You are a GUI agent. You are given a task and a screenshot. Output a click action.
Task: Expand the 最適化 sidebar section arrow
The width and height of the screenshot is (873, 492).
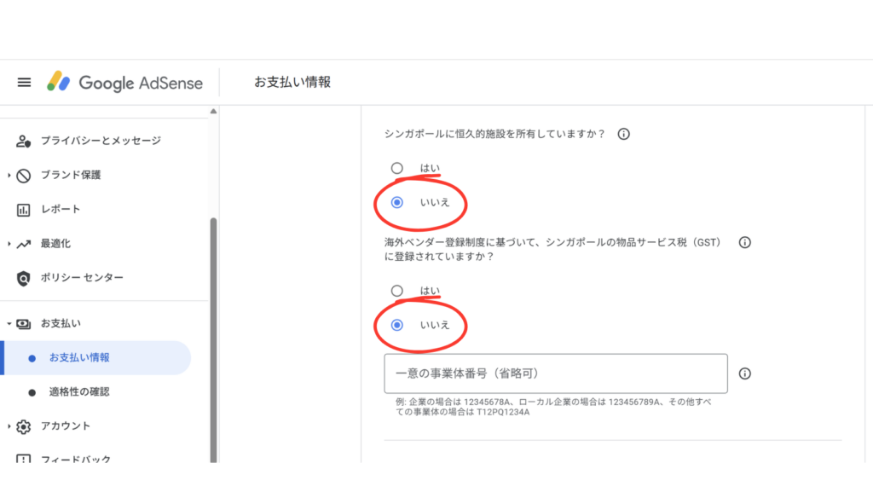pos(9,244)
